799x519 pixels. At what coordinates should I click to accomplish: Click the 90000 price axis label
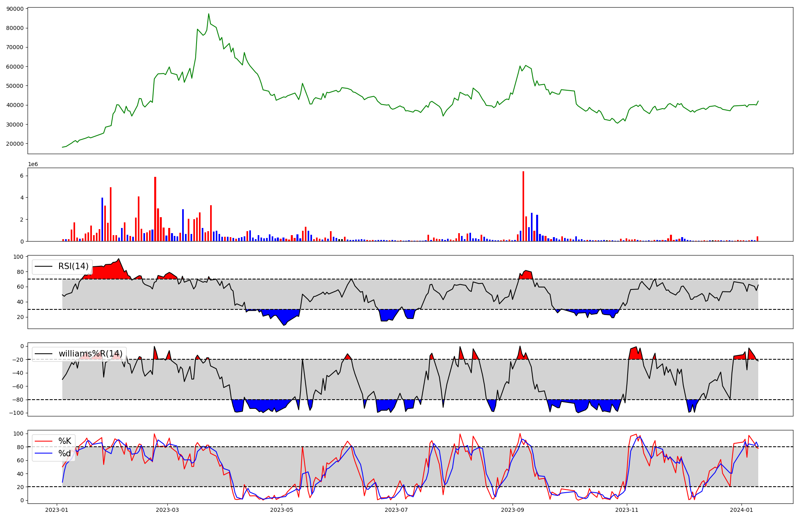[x=15, y=9]
